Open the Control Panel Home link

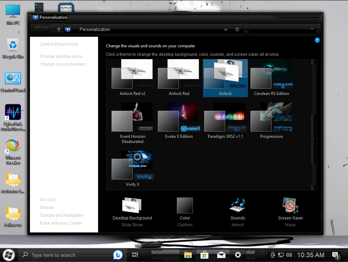tap(59, 44)
